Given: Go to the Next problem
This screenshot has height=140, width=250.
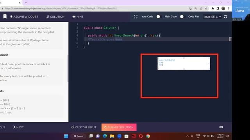Looking at the screenshot, I should click(x=18, y=127).
